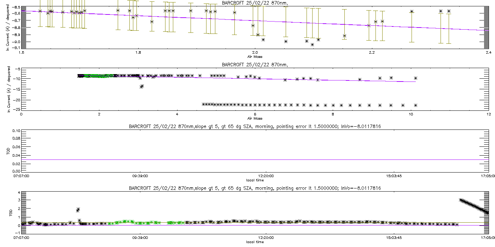Click the outlier point near -14 in second plot
This screenshot has width=495, height=247.
click(142, 86)
